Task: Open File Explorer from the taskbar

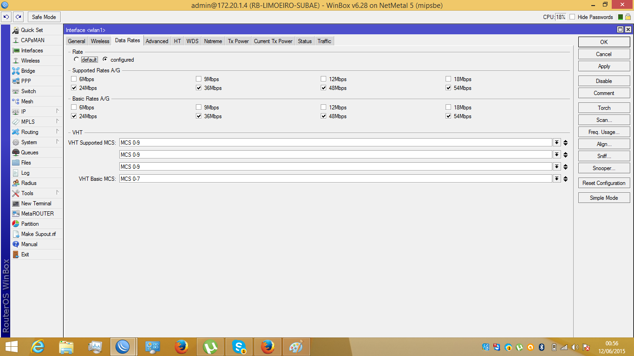Action: (x=66, y=347)
